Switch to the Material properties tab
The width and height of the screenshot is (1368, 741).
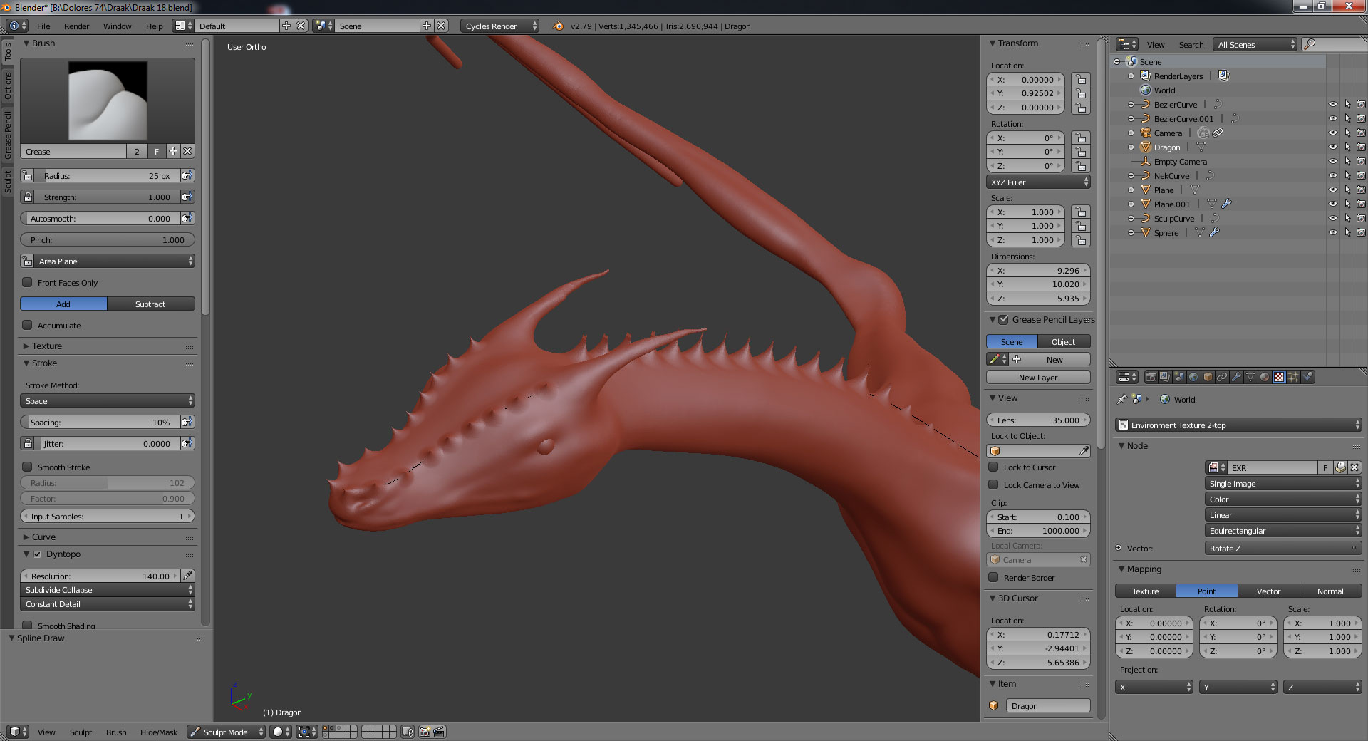[x=1265, y=377]
